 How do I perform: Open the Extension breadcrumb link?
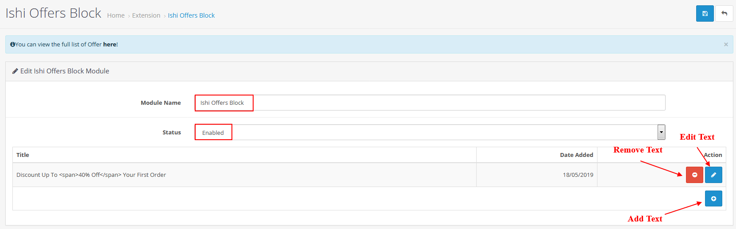pos(146,15)
